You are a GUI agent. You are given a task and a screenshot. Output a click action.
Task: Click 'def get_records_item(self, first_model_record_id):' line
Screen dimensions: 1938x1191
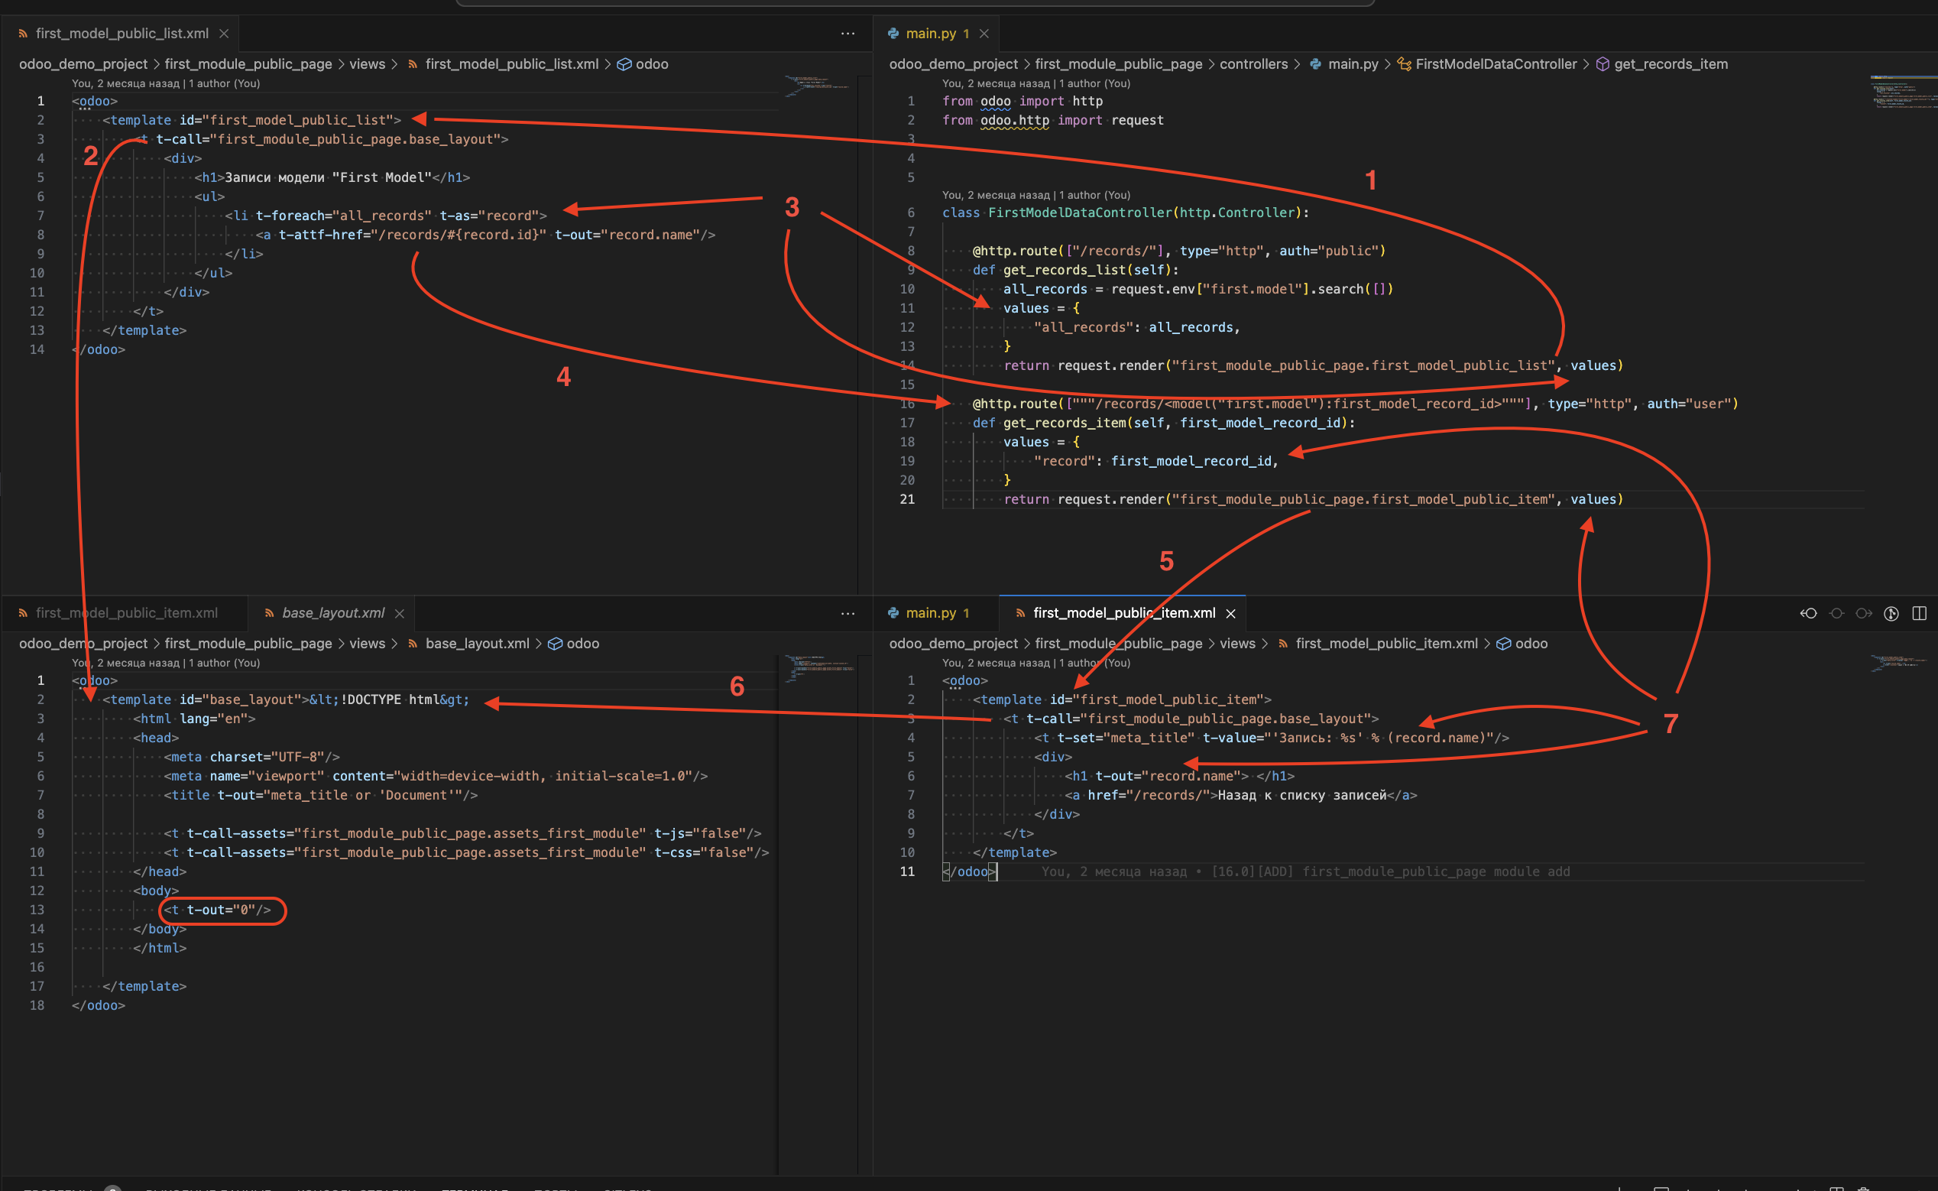point(1163,423)
